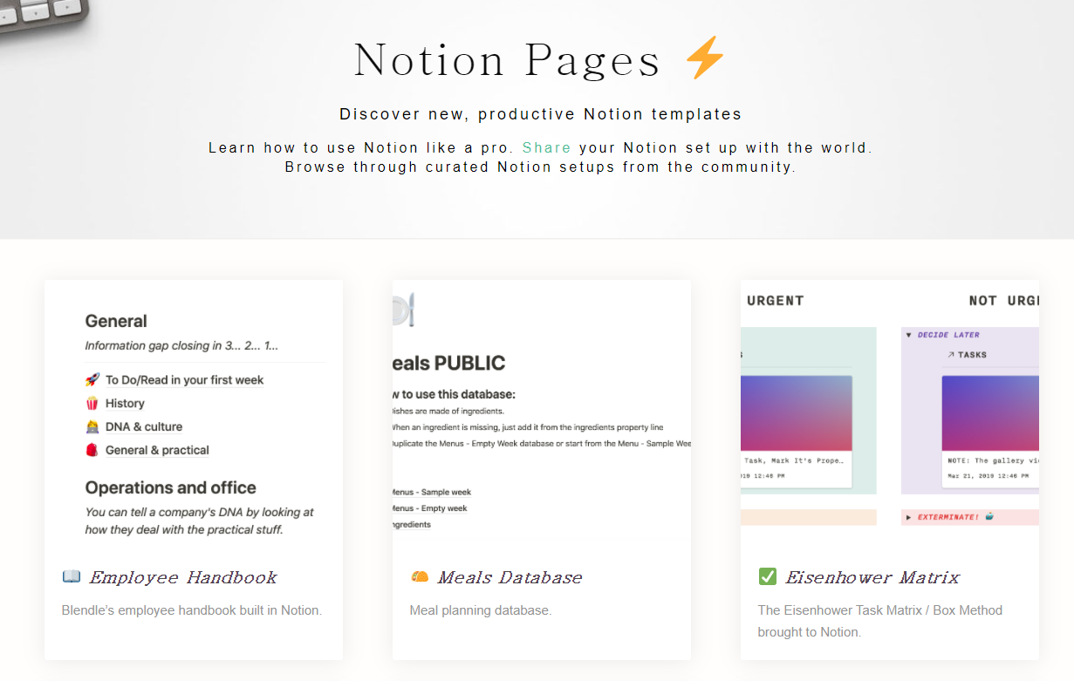Screen dimensions: 1074x681
Task: Open the Share link in the intro text
Action: coord(547,147)
